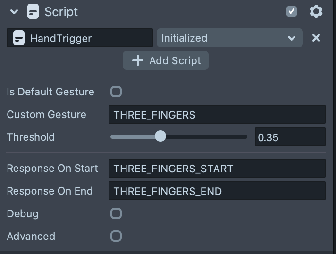This screenshot has width=336, height=254.
Task: Check the Advanced option checkbox
Action: (x=116, y=236)
